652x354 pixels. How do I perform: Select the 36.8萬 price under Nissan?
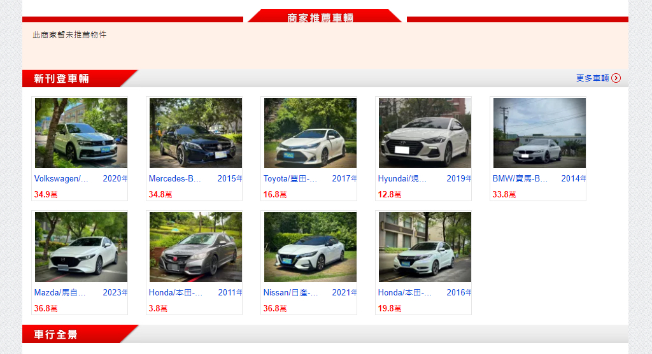275,308
